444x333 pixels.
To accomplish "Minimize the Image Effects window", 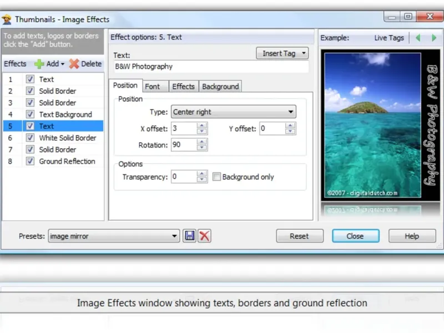I will (x=392, y=17).
